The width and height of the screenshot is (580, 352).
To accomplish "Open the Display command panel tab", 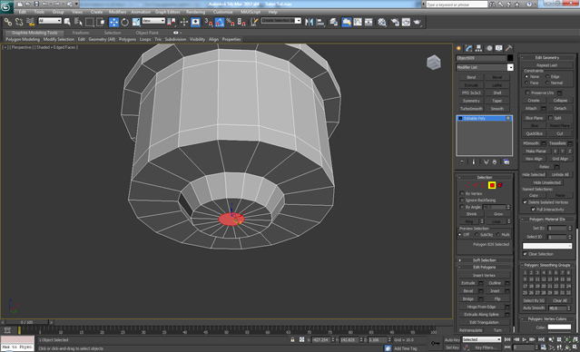I will (499, 48).
